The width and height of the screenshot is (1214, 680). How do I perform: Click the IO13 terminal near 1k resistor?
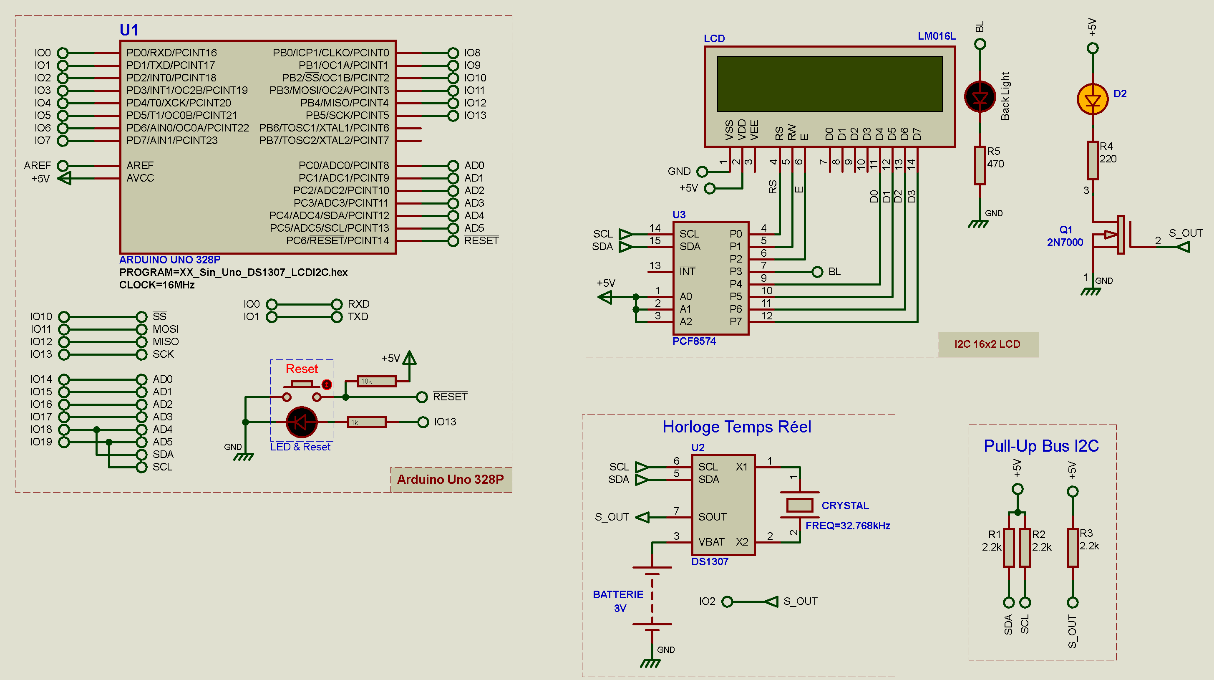423,422
